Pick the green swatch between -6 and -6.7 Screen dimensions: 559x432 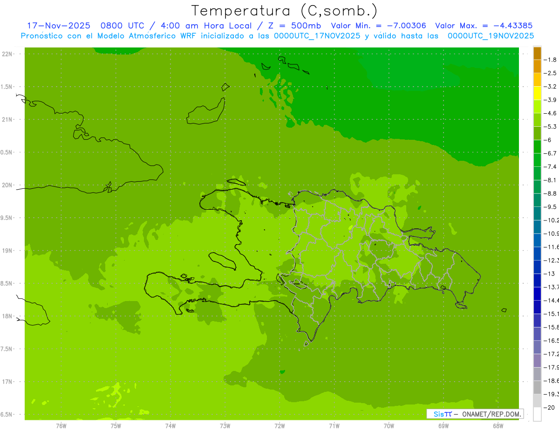point(538,146)
